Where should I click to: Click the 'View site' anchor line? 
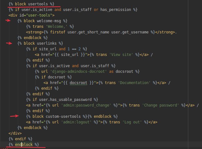[x=94, y=55]
